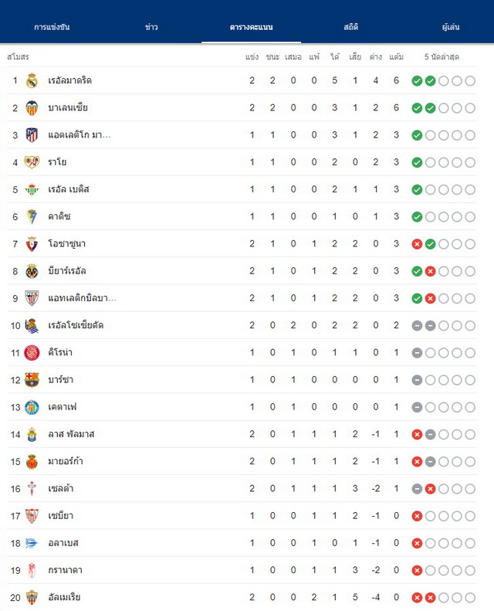Switch to the ข่าว tab
Image resolution: width=494 pixels, height=611 pixels.
pos(151,27)
